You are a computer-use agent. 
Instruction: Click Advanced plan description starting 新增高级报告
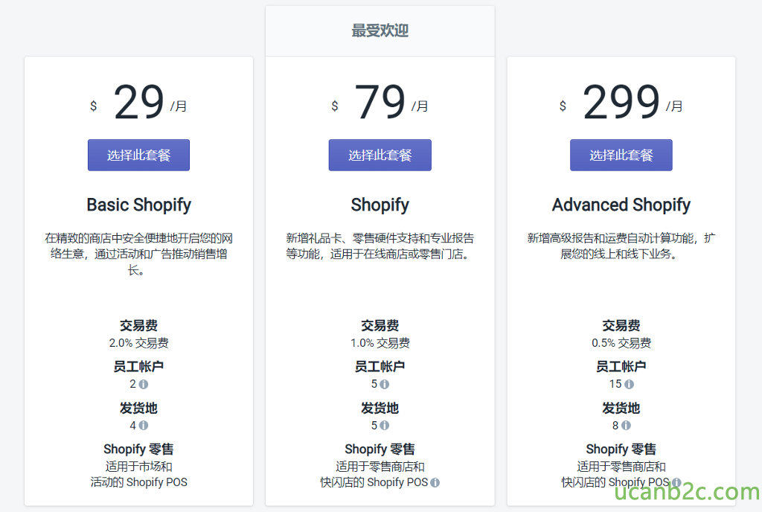tap(621, 246)
